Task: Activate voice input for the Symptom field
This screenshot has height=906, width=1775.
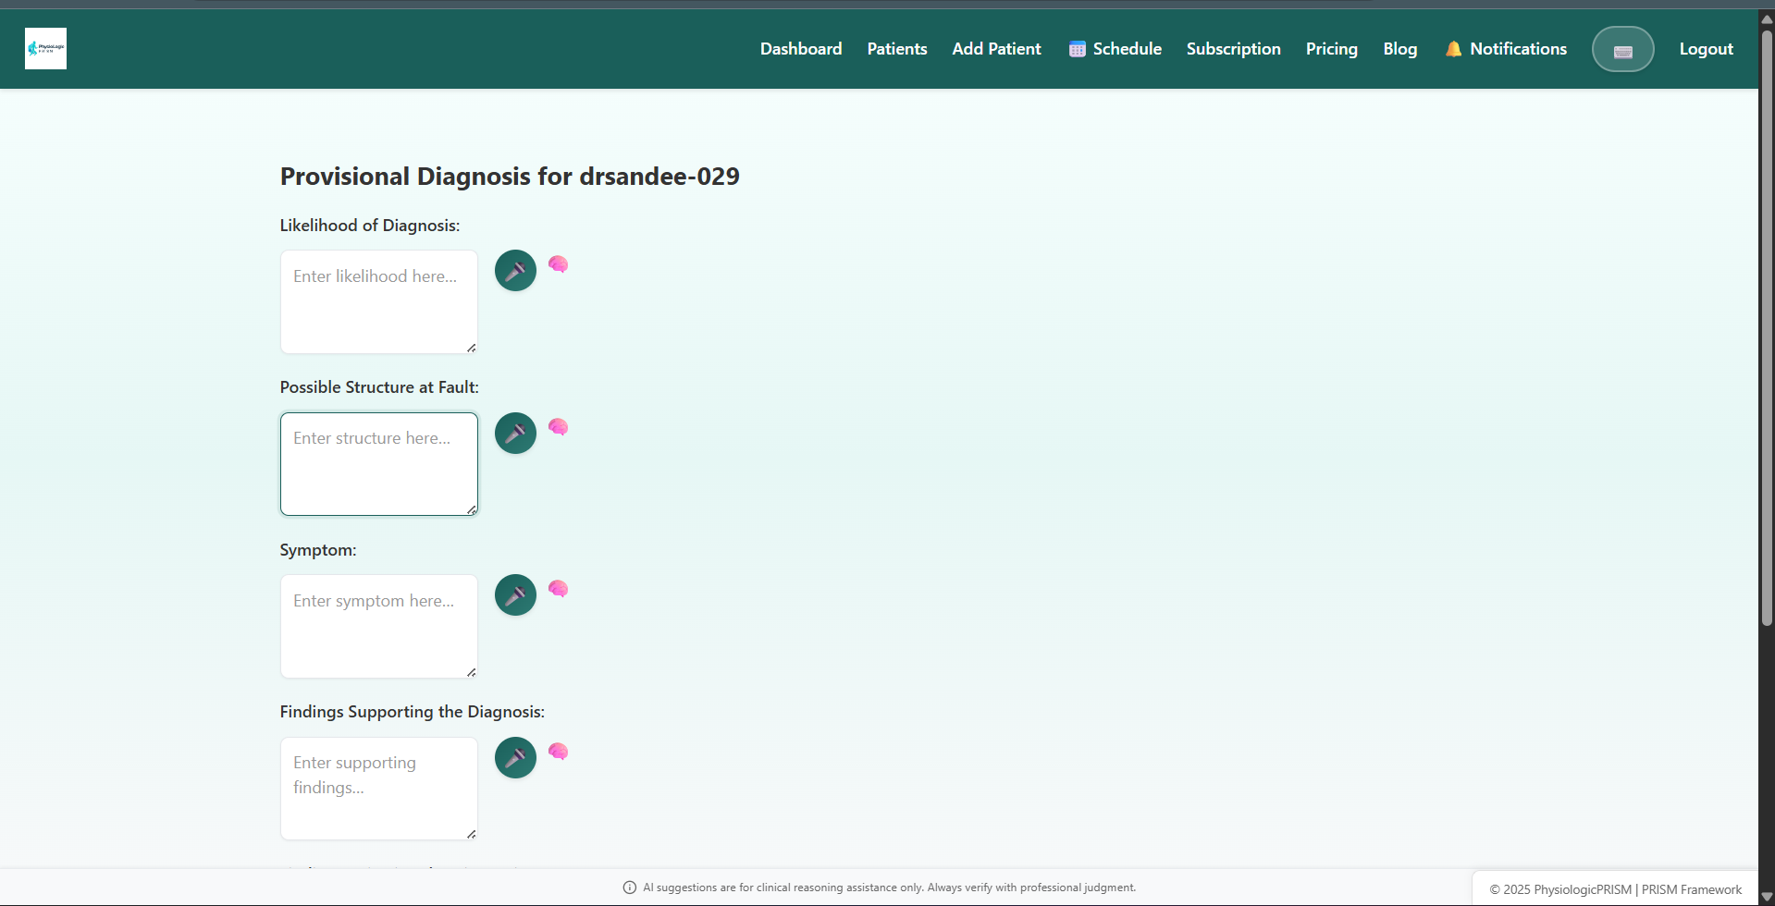Action: point(514,594)
